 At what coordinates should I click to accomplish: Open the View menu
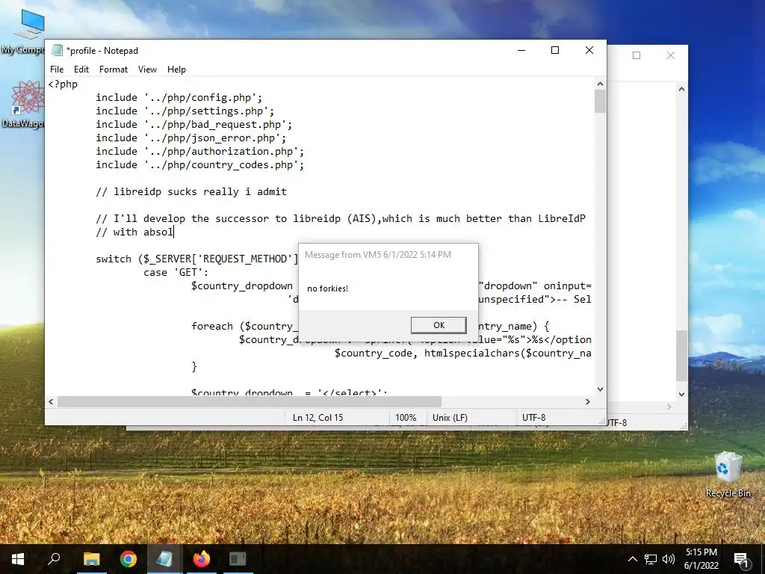[x=147, y=70]
